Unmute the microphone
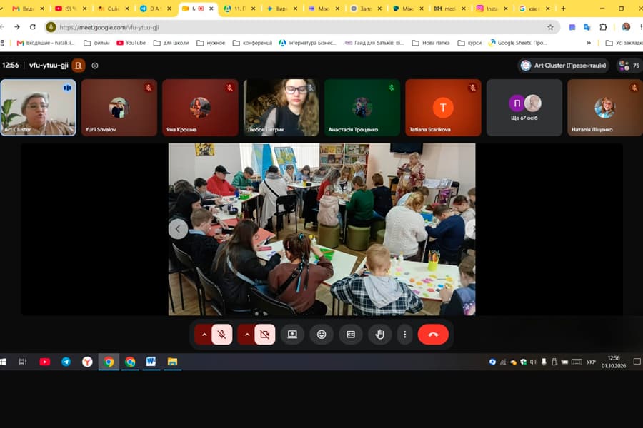The width and height of the screenshot is (643, 428). (222, 335)
